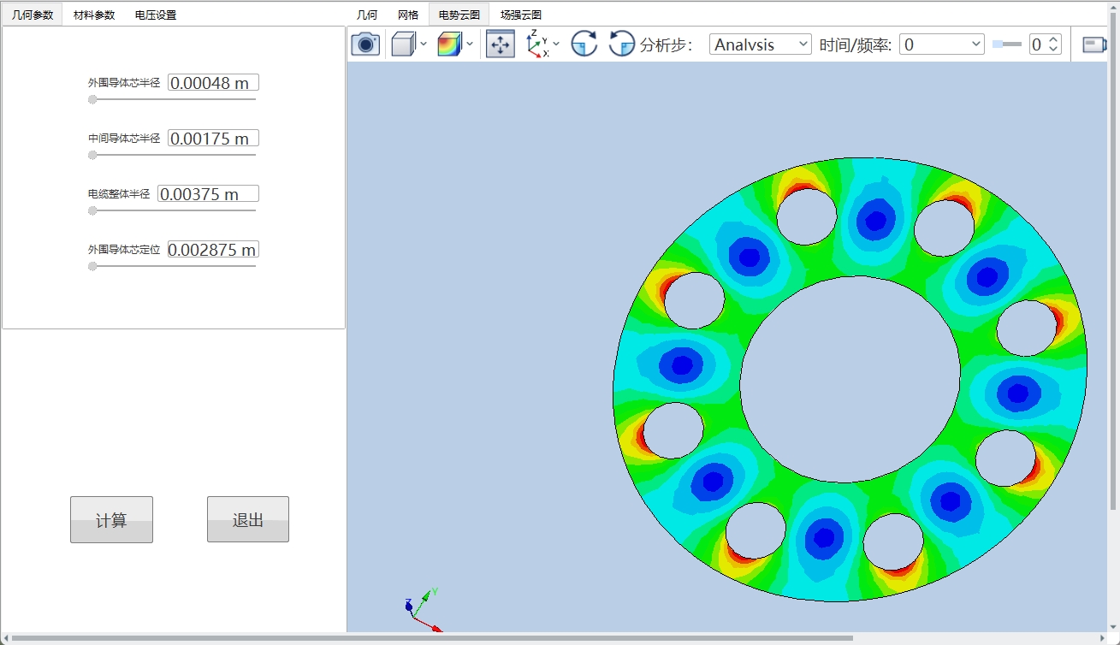Click the fit-to-view arrows icon
This screenshot has width=1120, height=645.
pos(501,44)
